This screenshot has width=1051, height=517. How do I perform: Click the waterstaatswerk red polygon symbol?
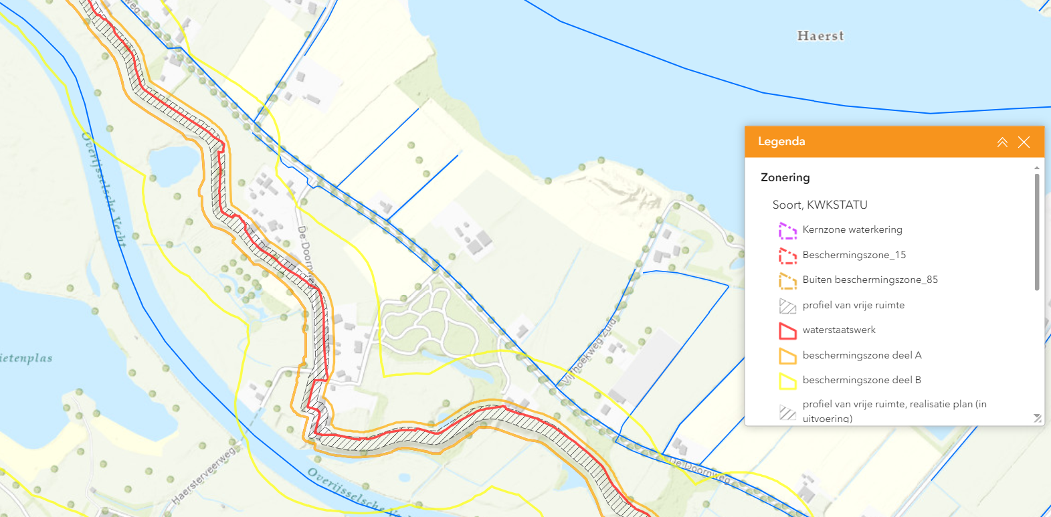pyautogui.click(x=787, y=330)
